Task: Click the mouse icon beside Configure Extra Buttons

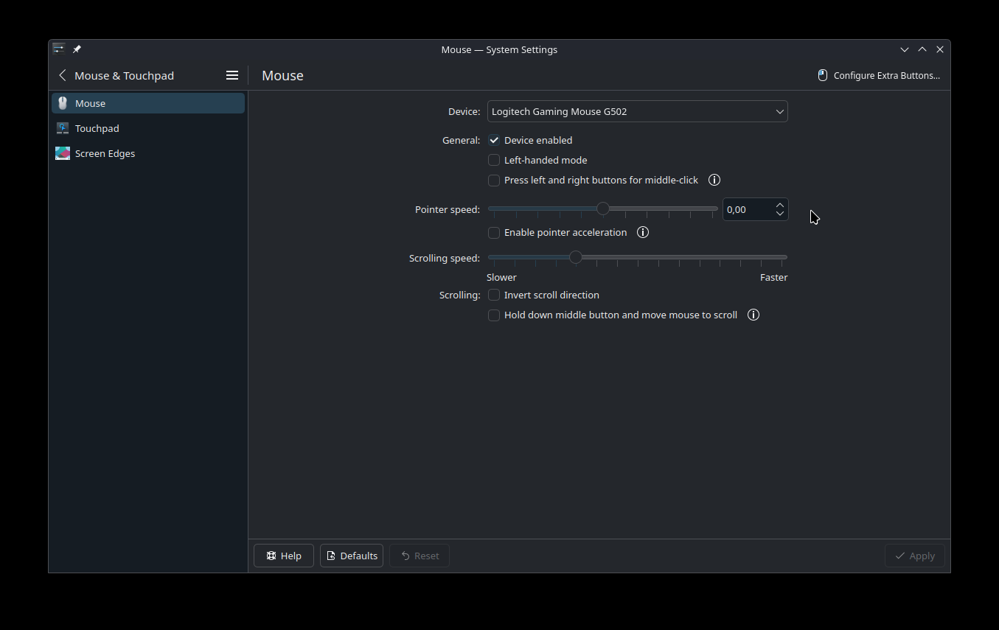Action: (x=823, y=75)
